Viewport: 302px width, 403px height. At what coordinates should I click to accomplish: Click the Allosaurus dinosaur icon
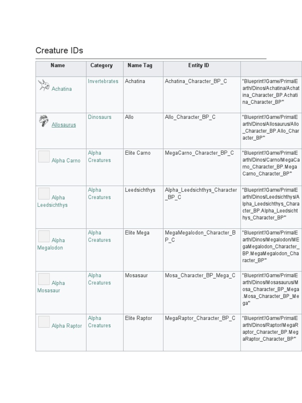(x=44, y=121)
